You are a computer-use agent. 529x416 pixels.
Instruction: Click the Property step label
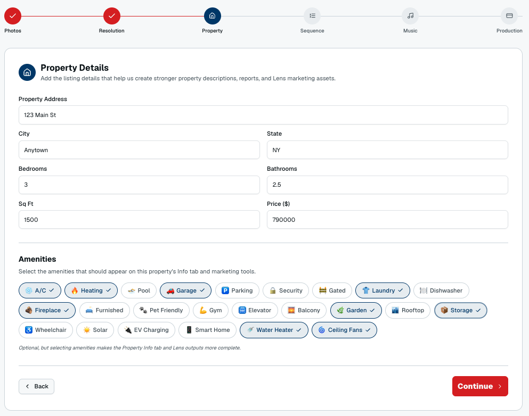coord(212,31)
